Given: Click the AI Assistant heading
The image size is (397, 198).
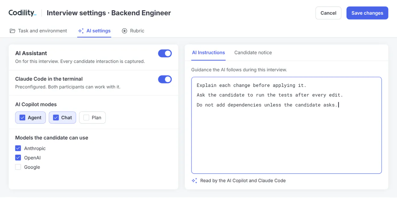Looking at the screenshot, I should point(31,53).
